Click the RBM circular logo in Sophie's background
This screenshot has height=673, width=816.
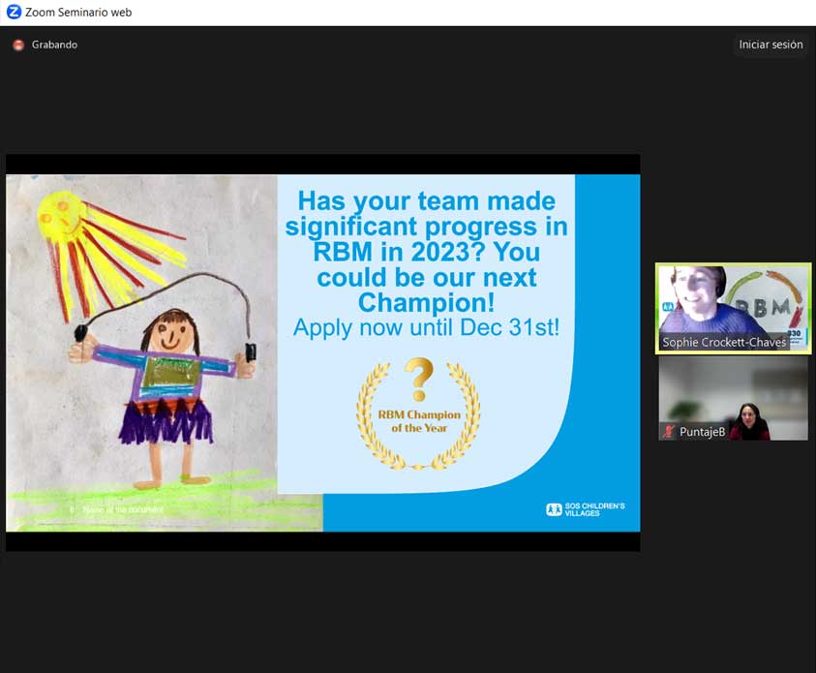click(x=765, y=305)
